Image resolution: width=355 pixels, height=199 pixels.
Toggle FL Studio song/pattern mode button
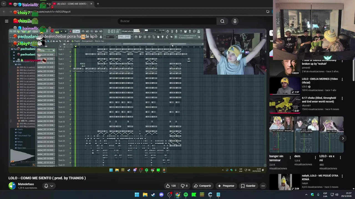57,32
